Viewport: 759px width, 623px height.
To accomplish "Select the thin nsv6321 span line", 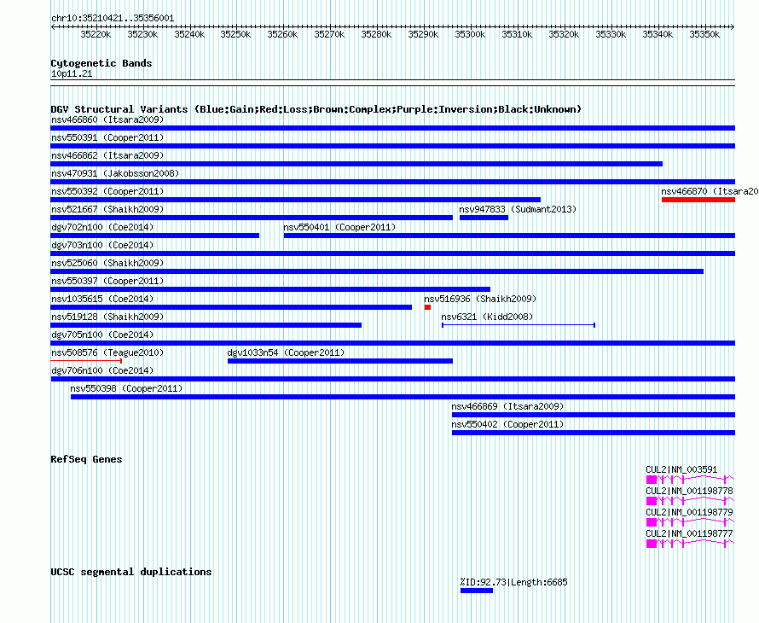I will pos(518,325).
